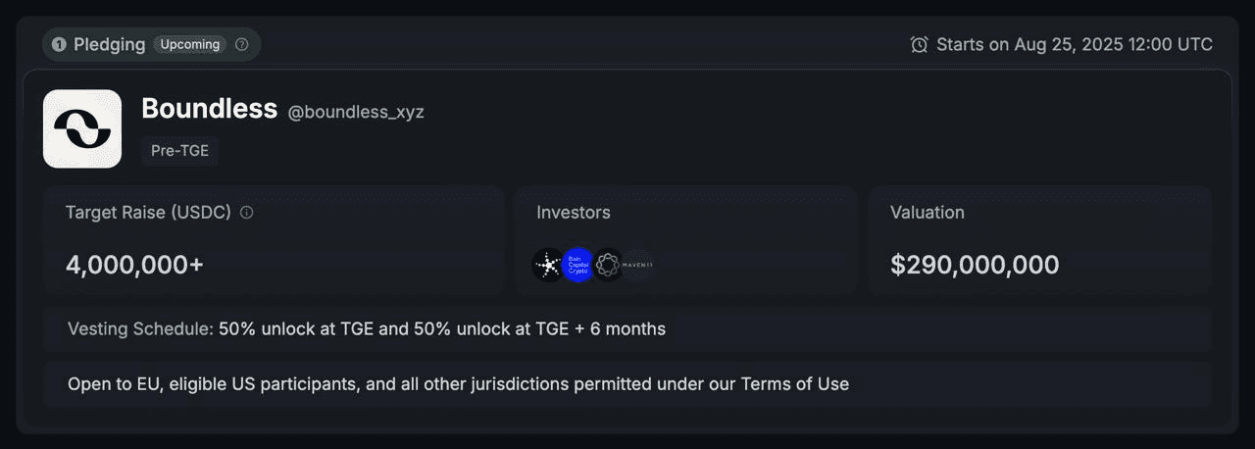Click the Upcoming status badge
This screenshot has width=1255, height=449.
[190, 44]
